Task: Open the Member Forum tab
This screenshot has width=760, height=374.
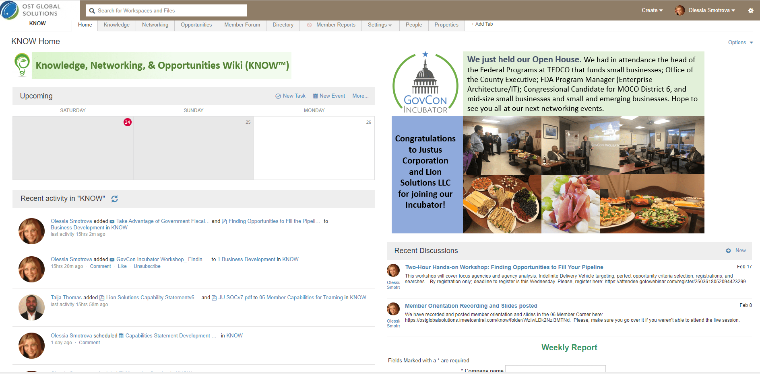Action: (242, 25)
